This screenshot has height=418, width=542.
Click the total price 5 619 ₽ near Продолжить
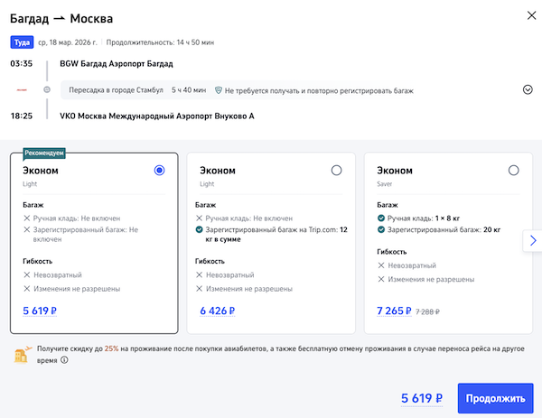point(421,398)
